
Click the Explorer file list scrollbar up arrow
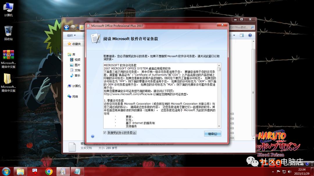point(254,41)
